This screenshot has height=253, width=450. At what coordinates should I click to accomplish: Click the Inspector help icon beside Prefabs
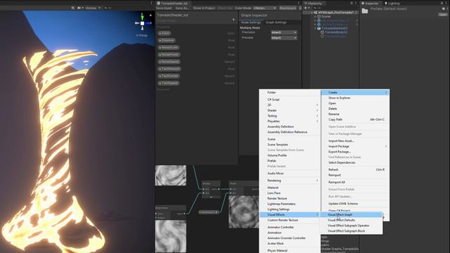(x=444, y=9)
